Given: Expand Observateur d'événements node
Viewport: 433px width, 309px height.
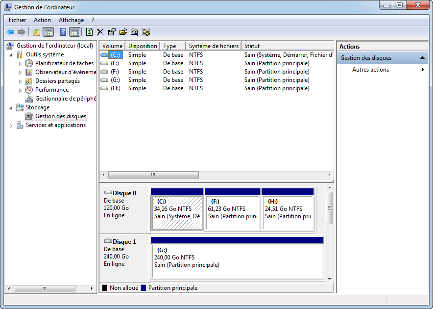Looking at the screenshot, I should 20,73.
